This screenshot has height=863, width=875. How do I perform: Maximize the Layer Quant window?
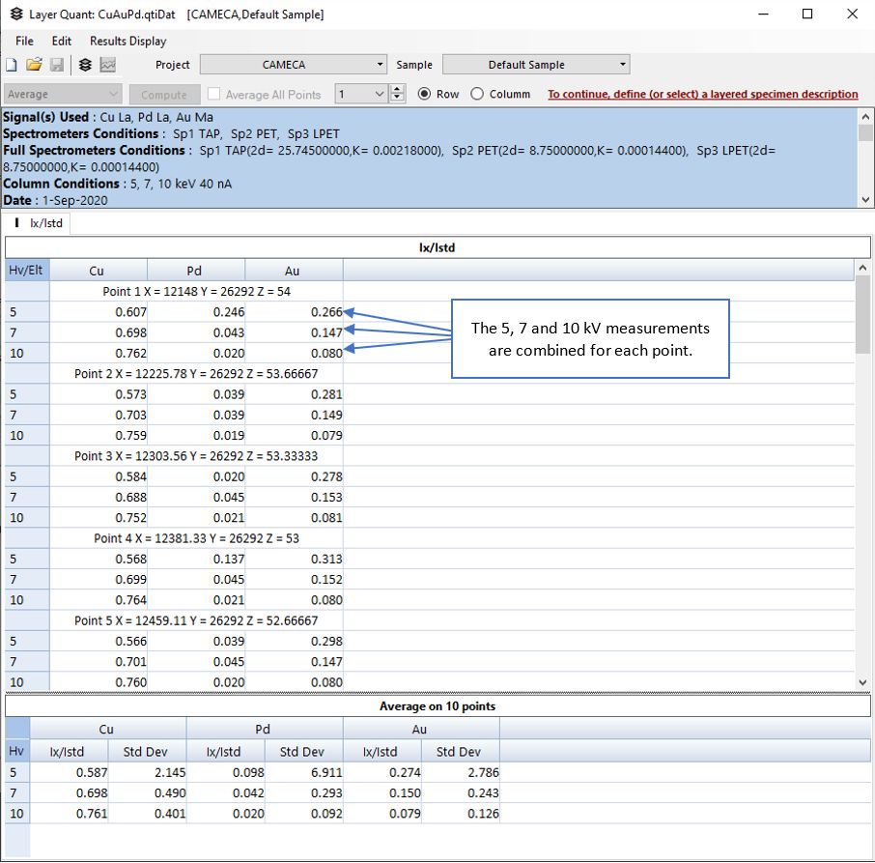(x=807, y=14)
